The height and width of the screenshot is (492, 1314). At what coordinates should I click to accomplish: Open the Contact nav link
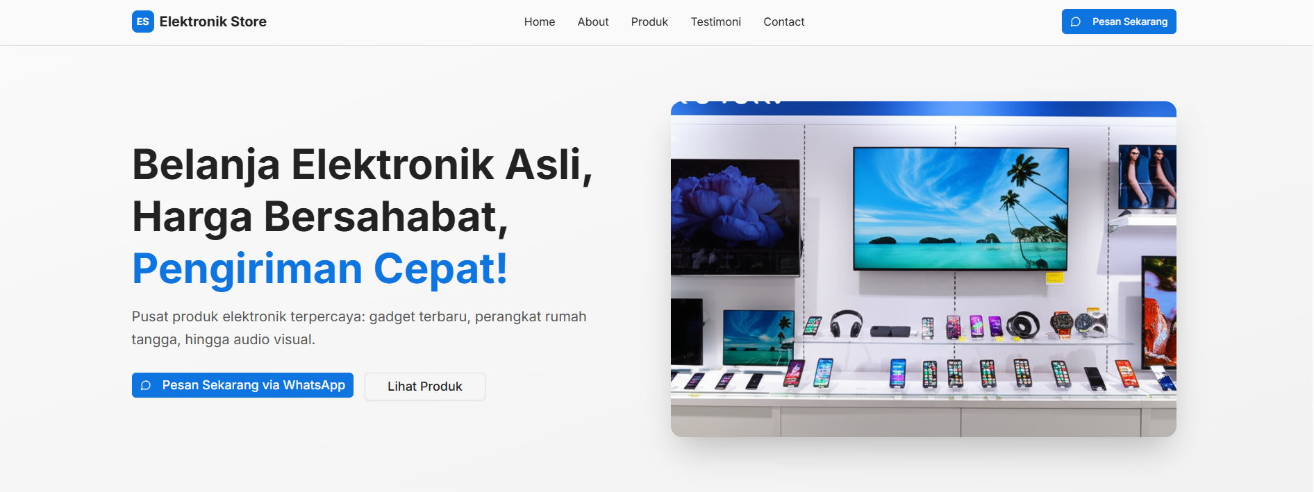pyautogui.click(x=784, y=22)
